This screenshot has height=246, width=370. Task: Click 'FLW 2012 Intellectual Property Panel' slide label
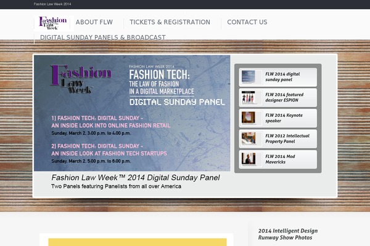(287, 138)
